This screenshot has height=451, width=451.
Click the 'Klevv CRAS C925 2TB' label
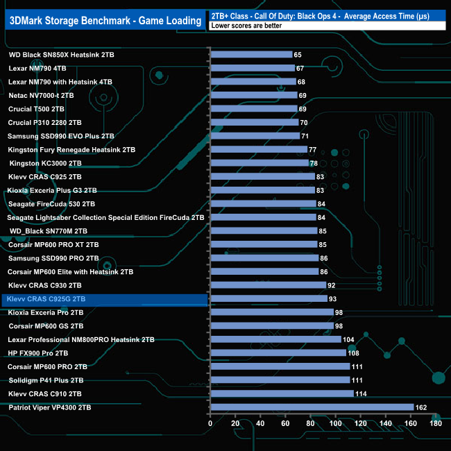click(x=45, y=177)
